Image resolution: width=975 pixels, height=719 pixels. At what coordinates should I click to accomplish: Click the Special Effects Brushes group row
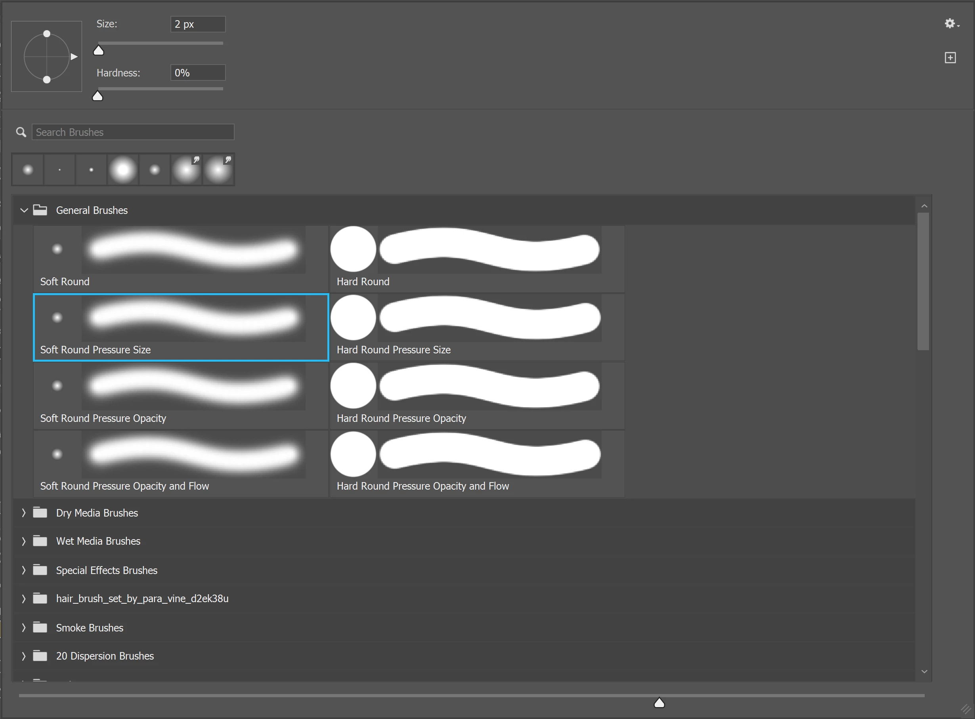(107, 570)
